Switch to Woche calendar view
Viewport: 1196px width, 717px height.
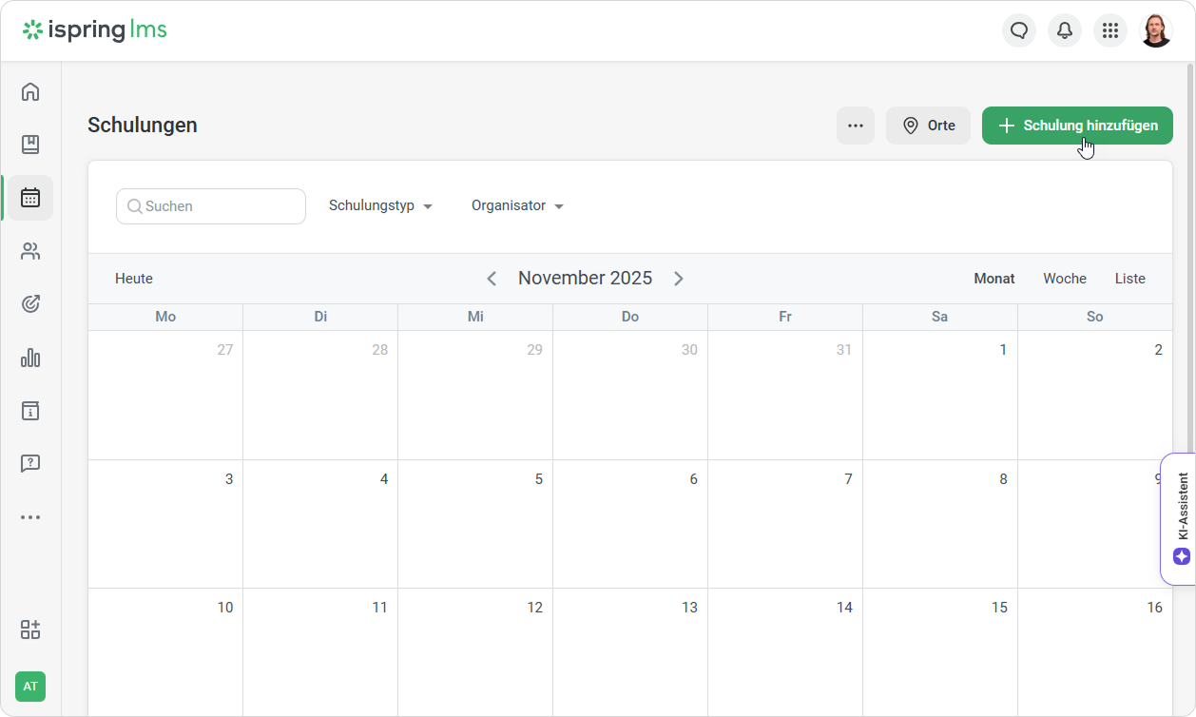pyautogui.click(x=1064, y=279)
